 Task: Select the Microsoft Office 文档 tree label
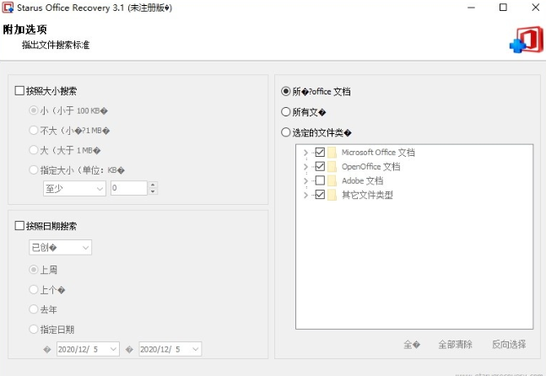pos(378,153)
